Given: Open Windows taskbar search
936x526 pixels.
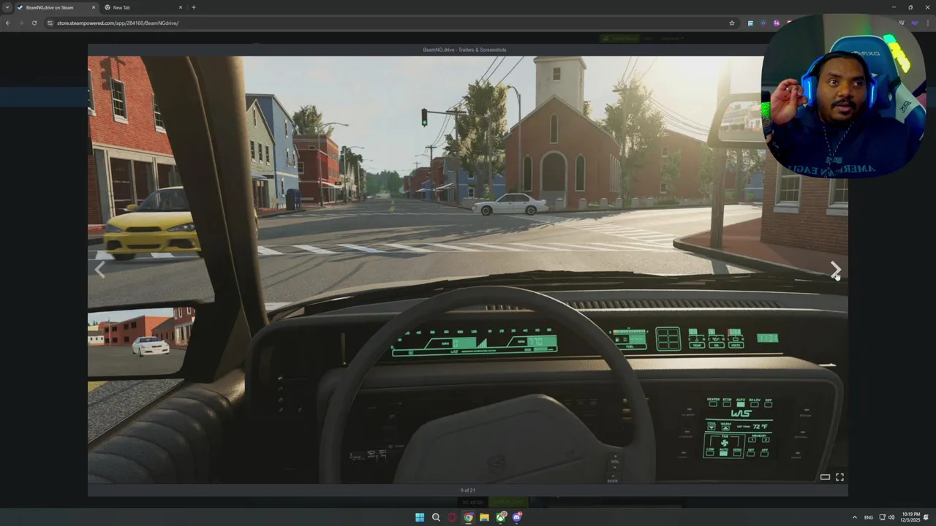Looking at the screenshot, I should pyautogui.click(x=436, y=517).
